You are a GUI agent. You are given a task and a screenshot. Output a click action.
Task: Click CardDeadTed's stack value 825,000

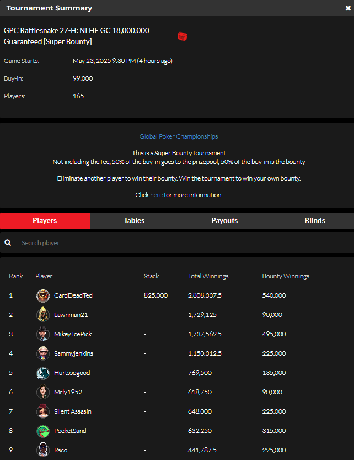(x=155, y=295)
